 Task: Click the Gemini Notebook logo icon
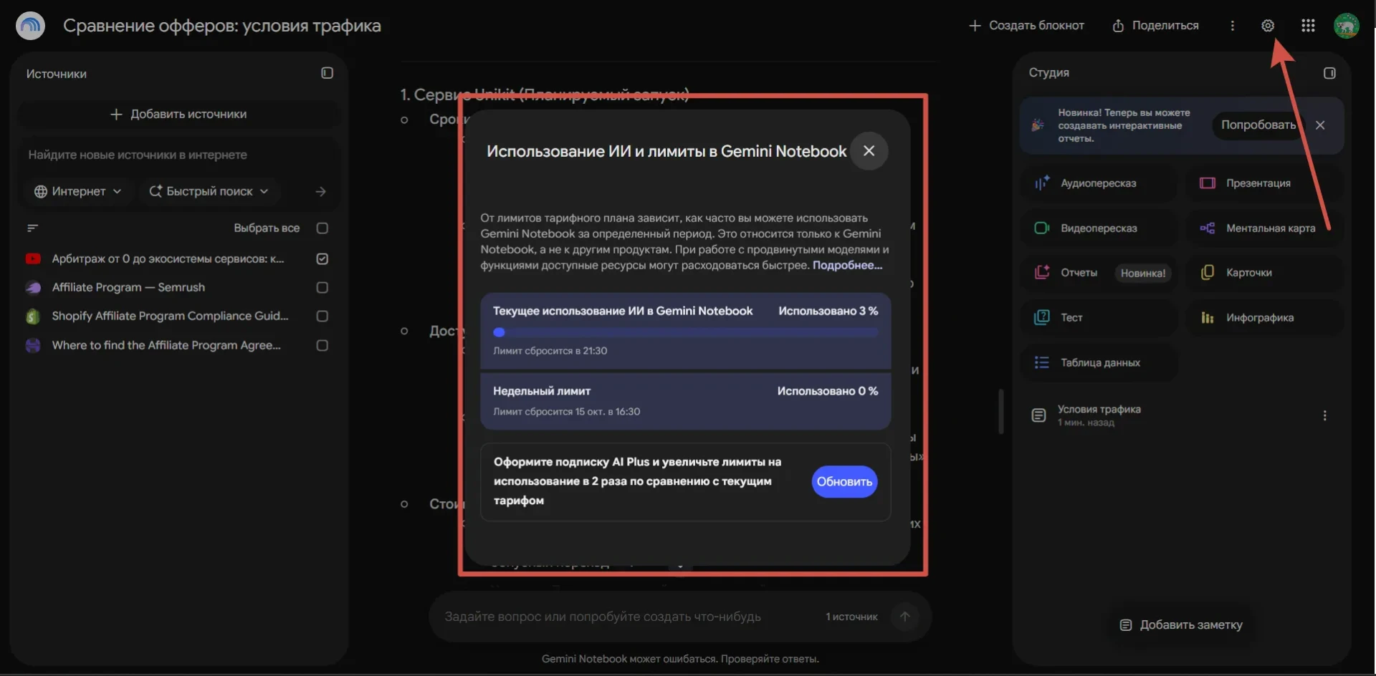click(30, 26)
